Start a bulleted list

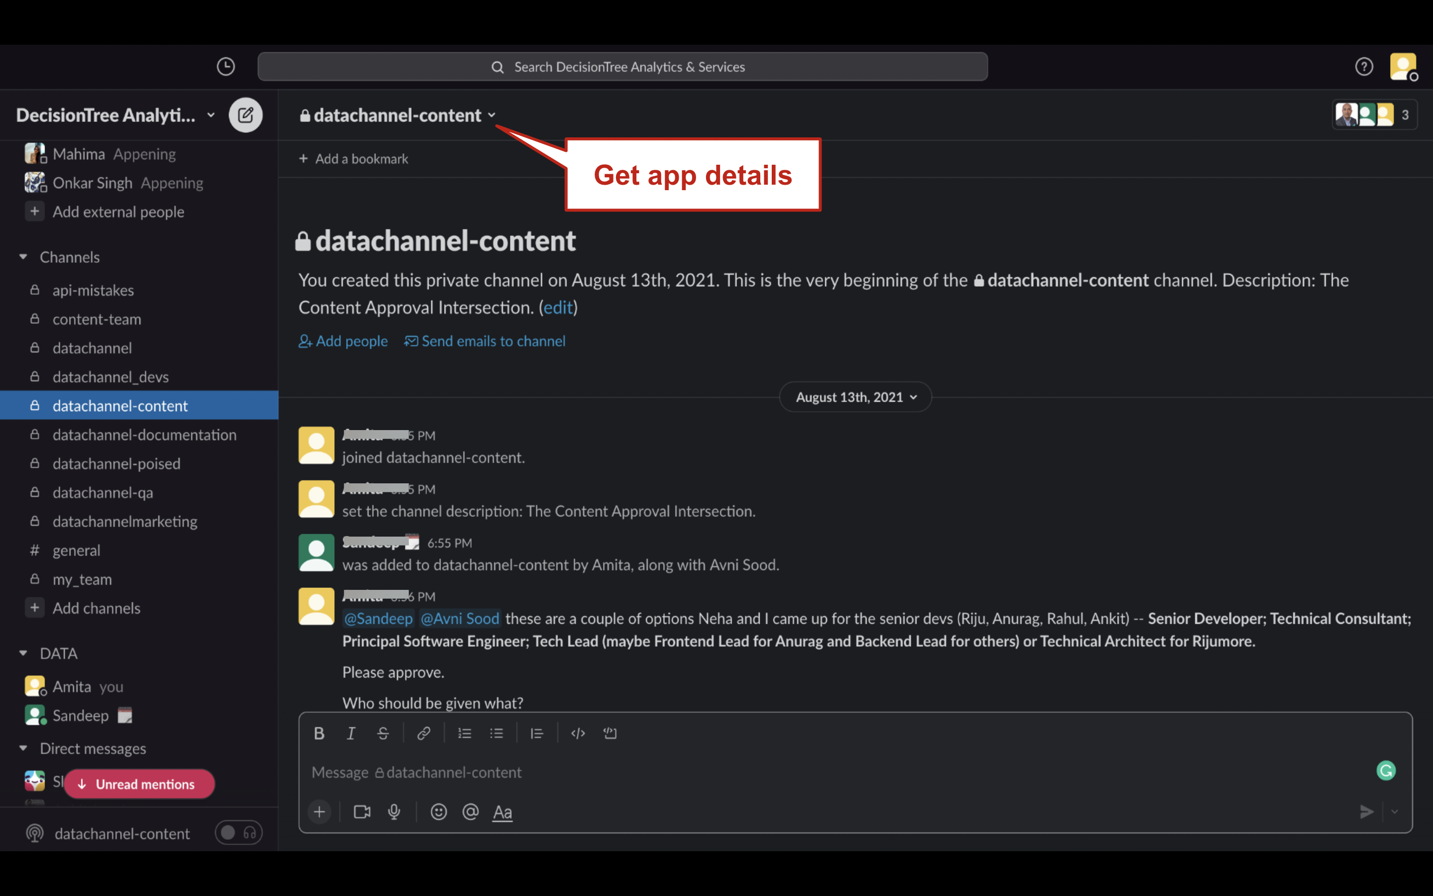tap(496, 734)
